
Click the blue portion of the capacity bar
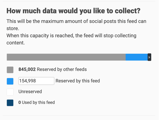click(x=137, y=57)
